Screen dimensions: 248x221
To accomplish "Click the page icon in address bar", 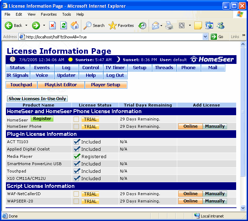I will pos(22,37).
